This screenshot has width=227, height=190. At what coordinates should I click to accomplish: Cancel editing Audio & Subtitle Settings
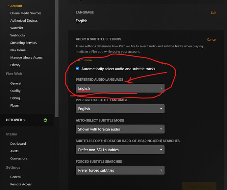pyautogui.click(x=212, y=39)
